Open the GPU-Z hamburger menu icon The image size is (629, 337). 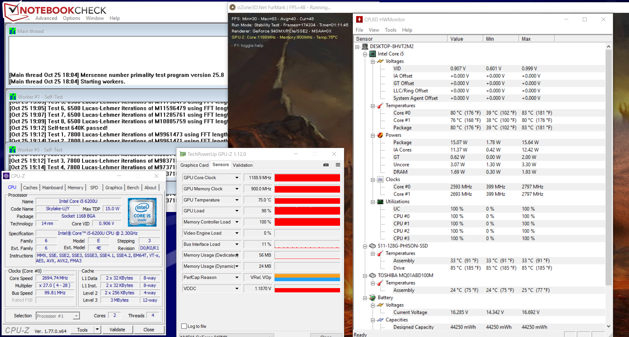tap(338, 165)
